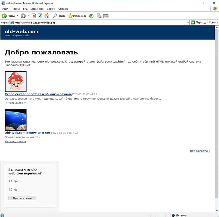Click 'Читать далее' under Earth news
219x217 pixels.
(x=15, y=141)
